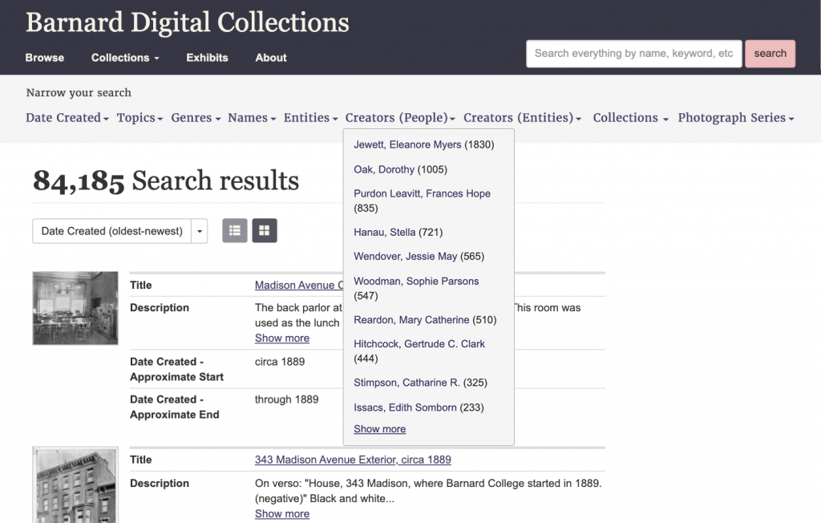Expand the Topics filter

tap(140, 118)
